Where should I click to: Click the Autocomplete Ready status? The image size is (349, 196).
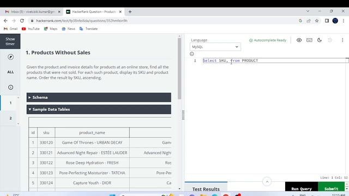[268, 40]
